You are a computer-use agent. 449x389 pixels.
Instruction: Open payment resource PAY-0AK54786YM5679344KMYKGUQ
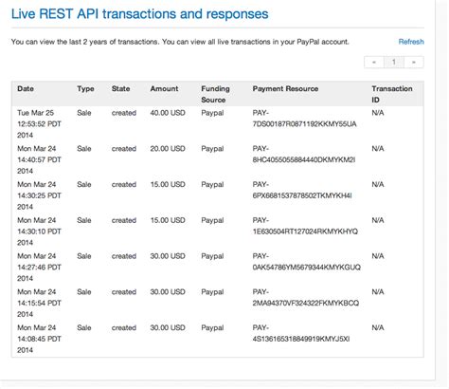pos(306,262)
